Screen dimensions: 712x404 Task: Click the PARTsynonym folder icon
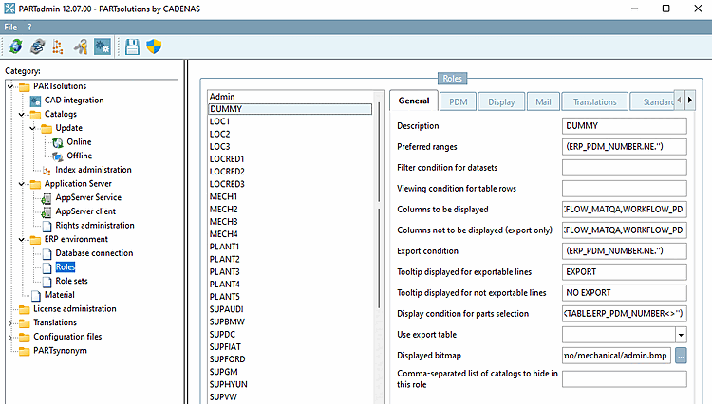(24, 352)
